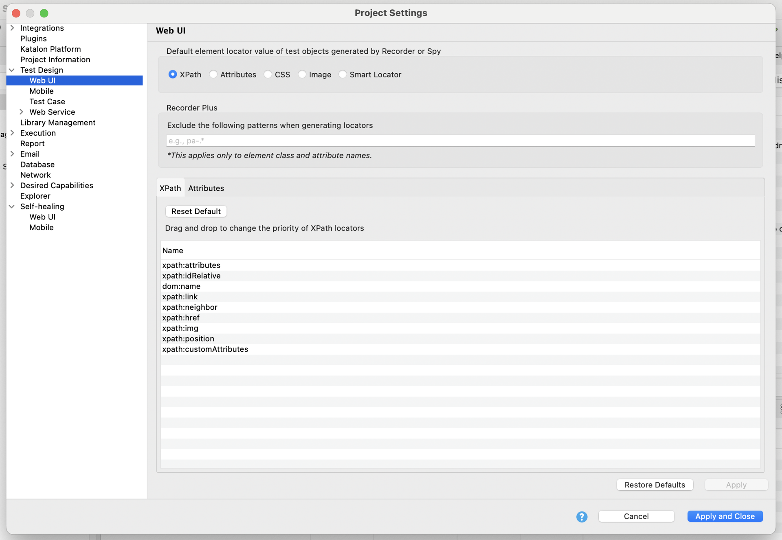Click the blue help question mark icon
Screen dimensions: 782x540
coord(582,517)
